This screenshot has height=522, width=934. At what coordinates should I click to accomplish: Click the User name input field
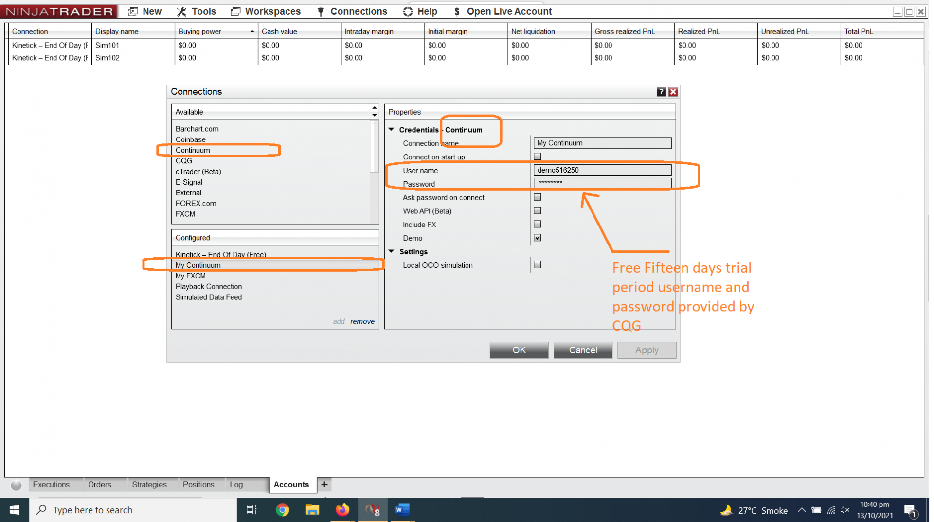pyautogui.click(x=602, y=170)
